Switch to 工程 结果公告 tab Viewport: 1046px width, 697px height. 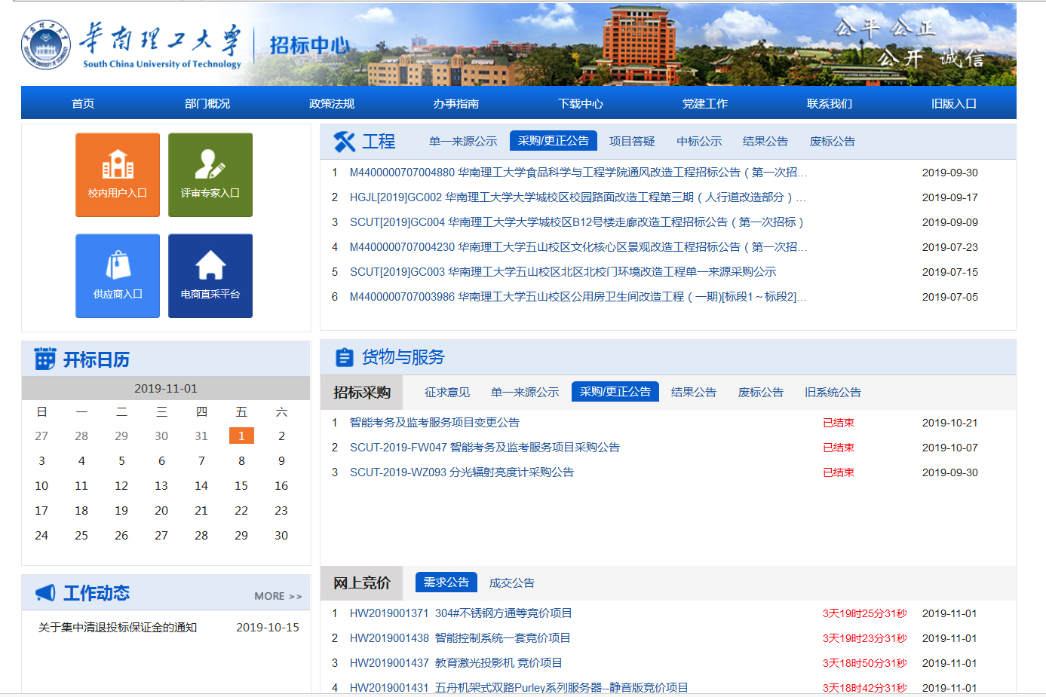click(x=765, y=141)
